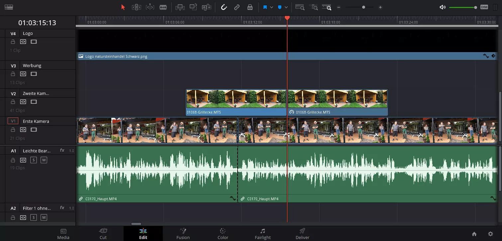Lock the A1 audio track

click(x=13, y=160)
